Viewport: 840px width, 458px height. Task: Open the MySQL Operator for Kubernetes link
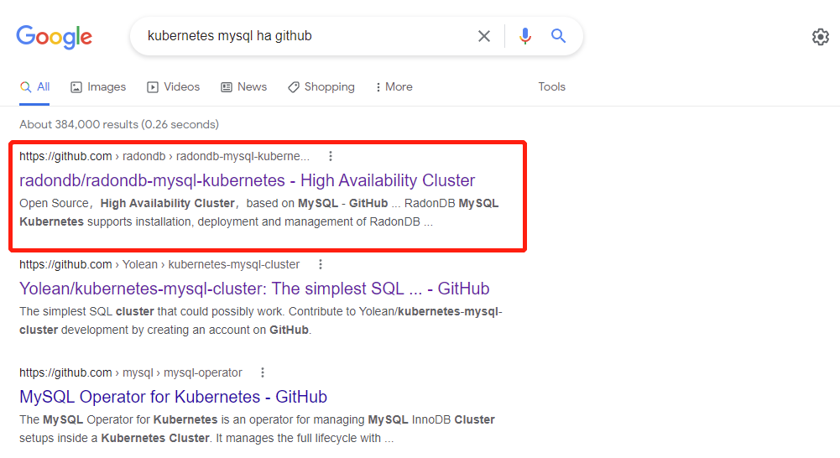pyautogui.click(x=173, y=397)
